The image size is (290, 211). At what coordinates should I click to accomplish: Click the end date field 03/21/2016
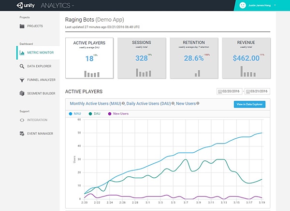[x=257, y=91]
